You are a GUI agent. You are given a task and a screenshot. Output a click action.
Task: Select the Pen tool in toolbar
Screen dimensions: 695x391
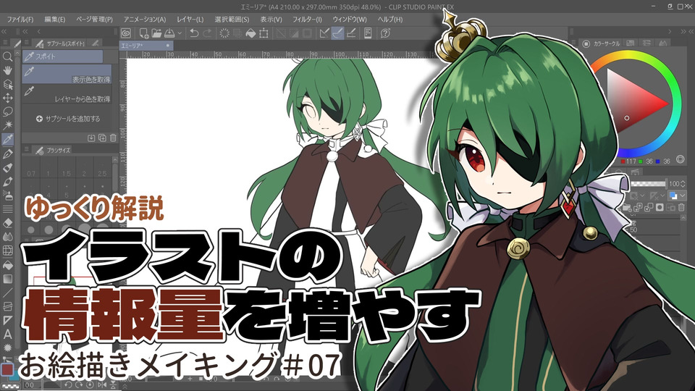click(x=7, y=154)
